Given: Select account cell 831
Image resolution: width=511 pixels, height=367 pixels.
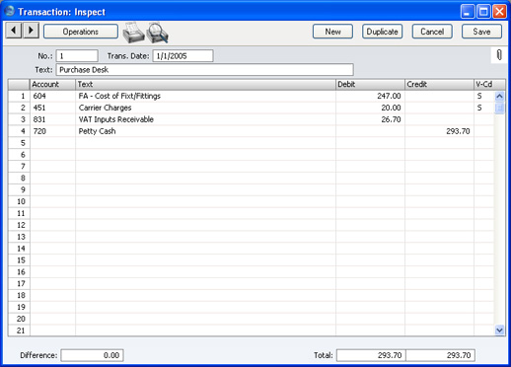Looking at the screenshot, I should point(52,119).
